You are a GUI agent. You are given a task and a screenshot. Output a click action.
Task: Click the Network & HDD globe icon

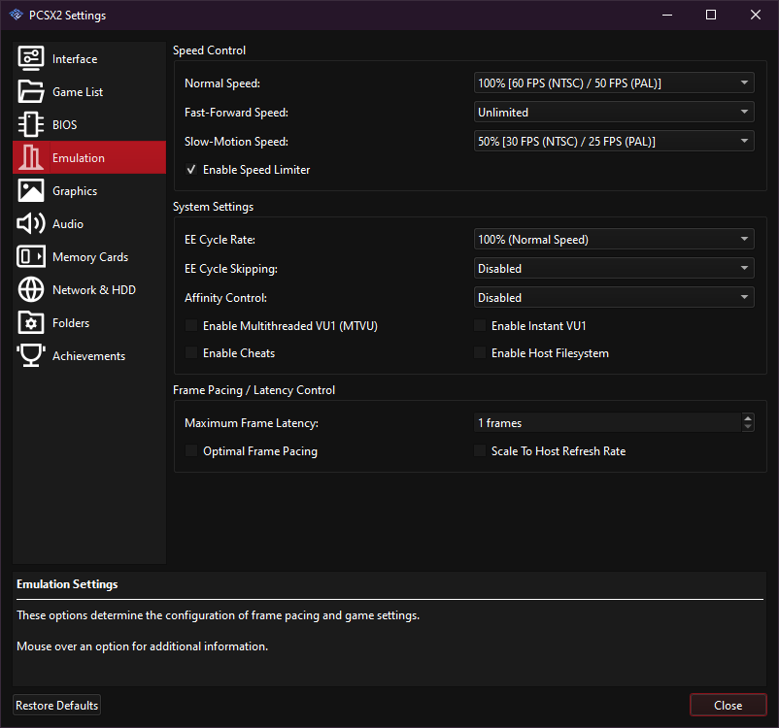pyautogui.click(x=31, y=289)
